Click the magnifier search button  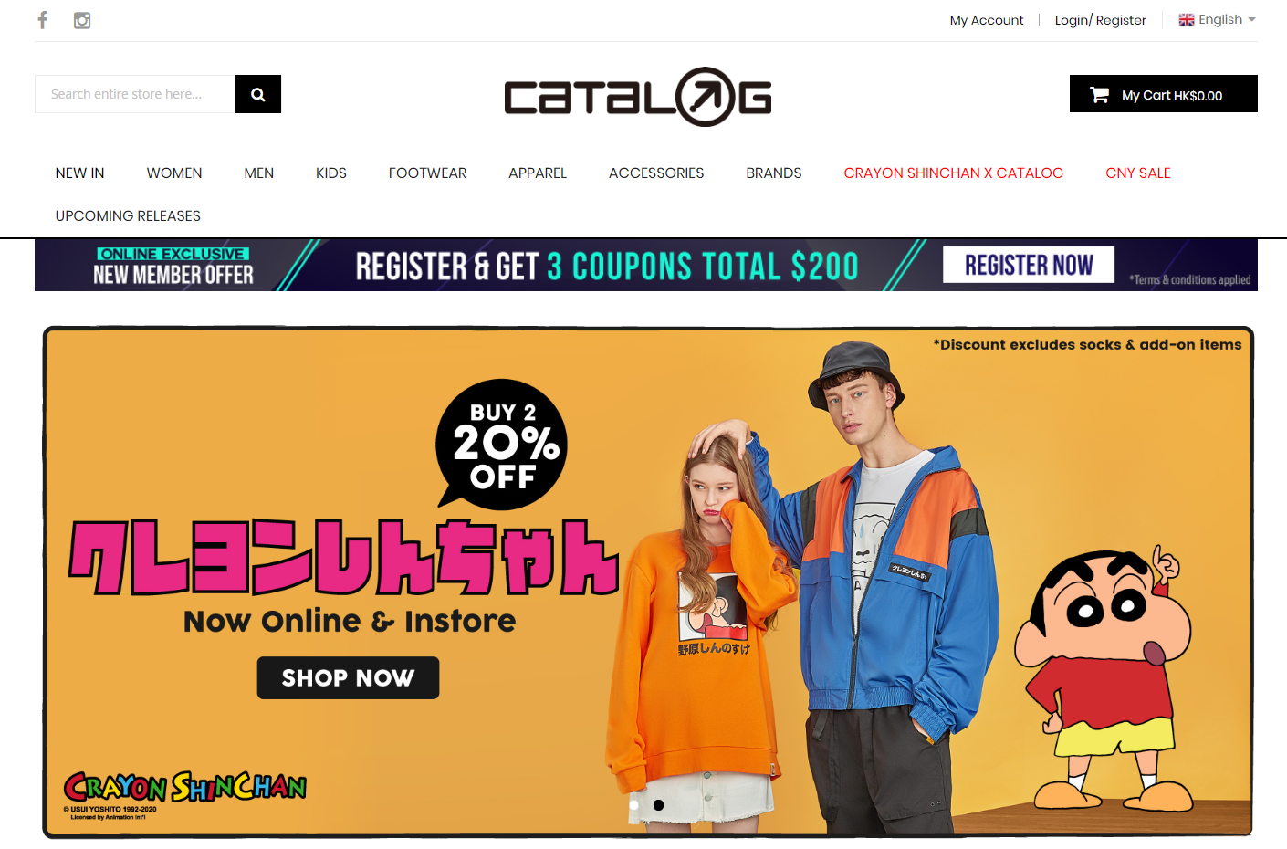tap(257, 94)
